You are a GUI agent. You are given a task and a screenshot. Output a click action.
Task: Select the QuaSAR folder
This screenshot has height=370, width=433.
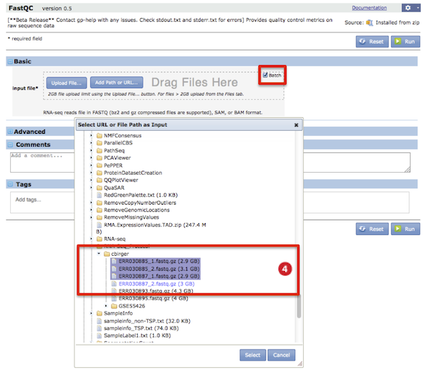(x=115, y=189)
